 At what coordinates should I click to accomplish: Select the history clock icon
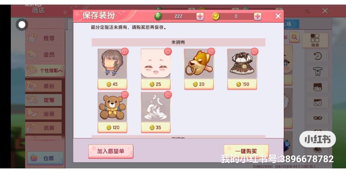[318, 56]
